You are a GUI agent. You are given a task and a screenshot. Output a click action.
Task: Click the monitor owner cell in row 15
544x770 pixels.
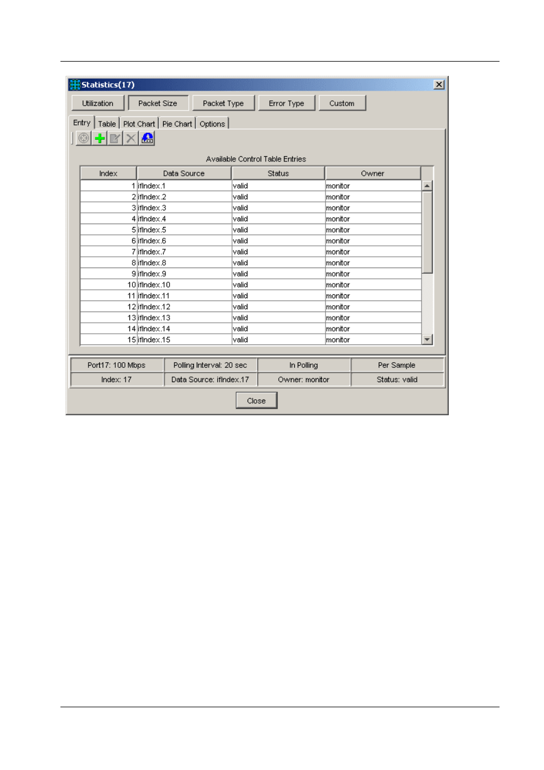tap(373, 340)
